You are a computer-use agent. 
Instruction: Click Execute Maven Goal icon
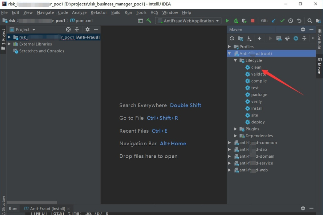point(279,38)
